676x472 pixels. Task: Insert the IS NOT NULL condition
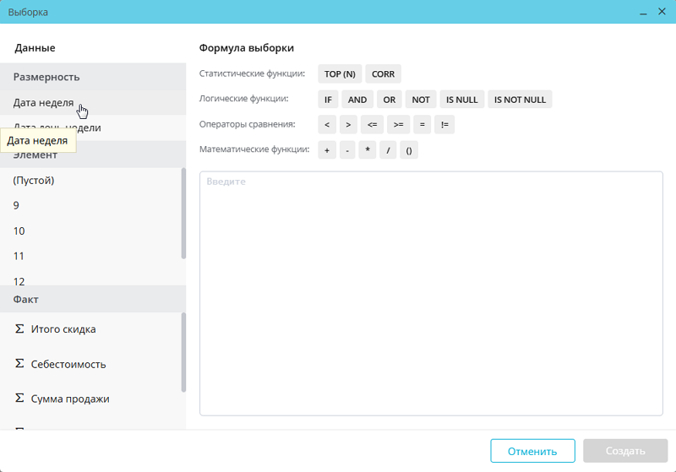coord(520,100)
